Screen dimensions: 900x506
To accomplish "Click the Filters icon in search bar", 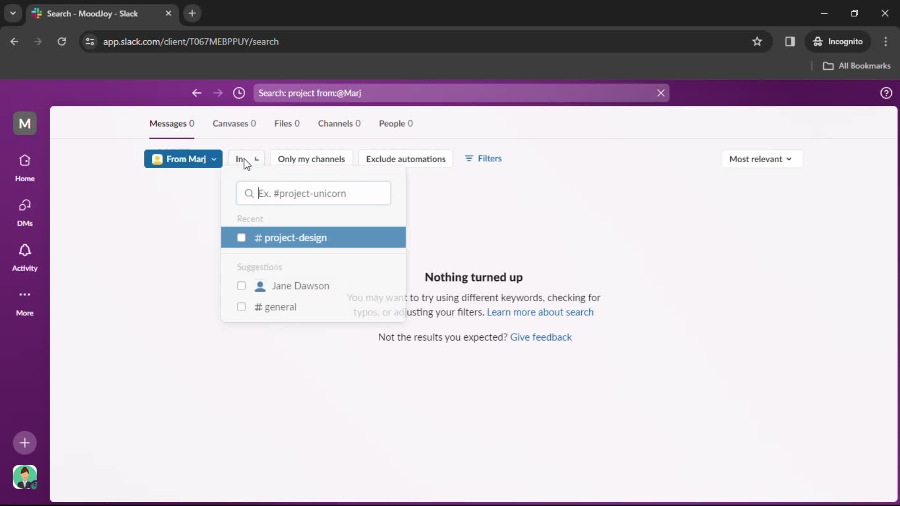I will [469, 158].
